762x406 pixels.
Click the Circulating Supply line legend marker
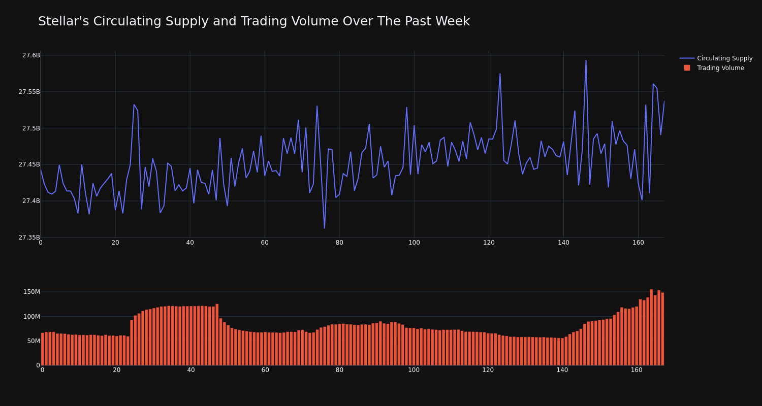pos(687,58)
